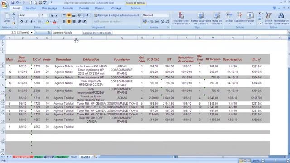The height and width of the screenshot is (163, 290).
Task: Toggle bold G formatting
Action: (22, 22)
